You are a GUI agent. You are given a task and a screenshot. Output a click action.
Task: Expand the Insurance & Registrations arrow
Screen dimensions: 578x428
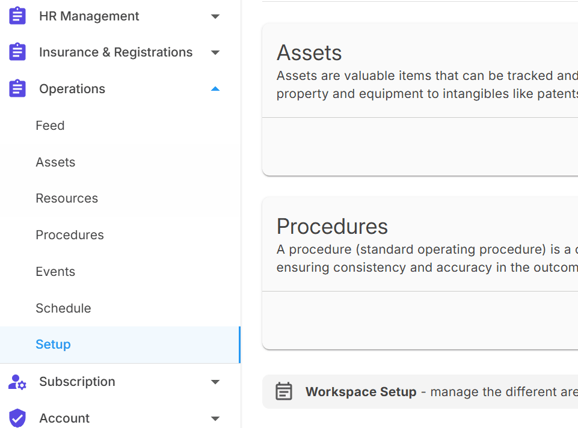tap(215, 52)
